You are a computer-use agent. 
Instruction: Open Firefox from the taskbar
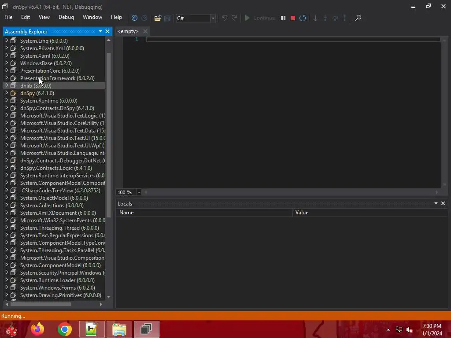coord(38,329)
